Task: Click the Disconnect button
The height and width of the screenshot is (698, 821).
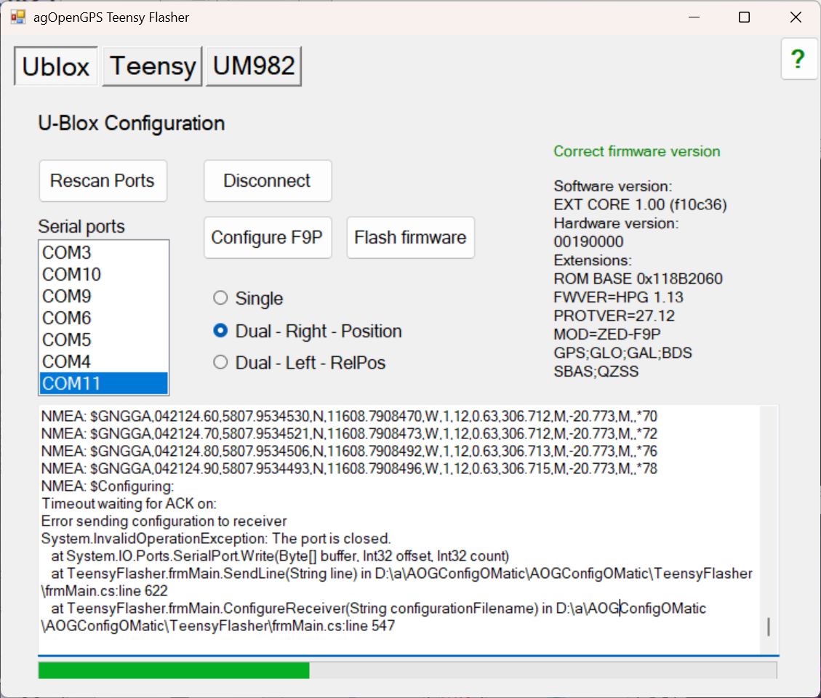Action: click(268, 180)
